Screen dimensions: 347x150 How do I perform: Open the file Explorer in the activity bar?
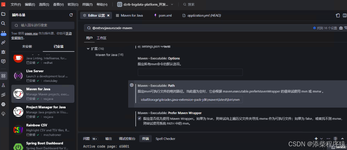coord(3,14)
